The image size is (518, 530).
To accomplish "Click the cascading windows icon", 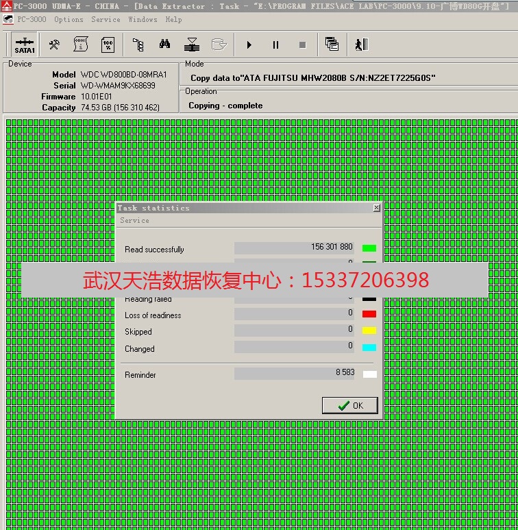I will [332, 45].
